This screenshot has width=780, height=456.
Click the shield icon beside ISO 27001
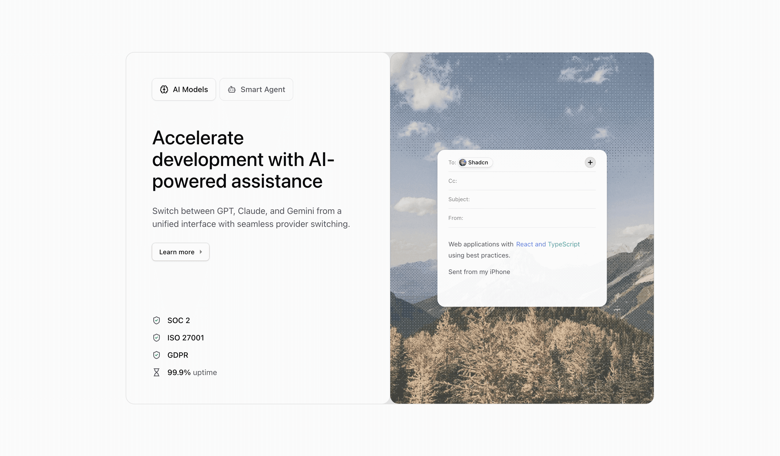coord(157,337)
